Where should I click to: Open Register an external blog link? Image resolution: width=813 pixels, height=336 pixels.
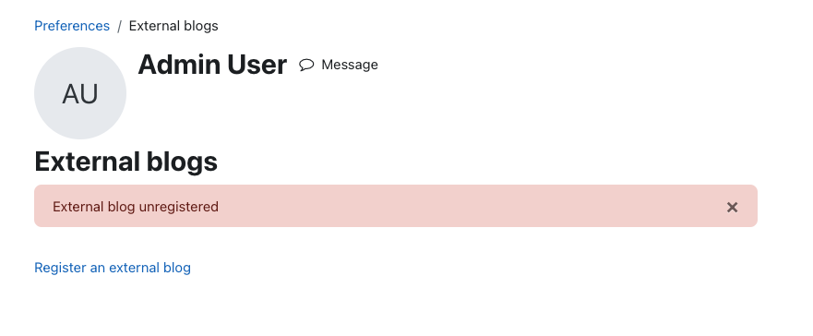[113, 268]
